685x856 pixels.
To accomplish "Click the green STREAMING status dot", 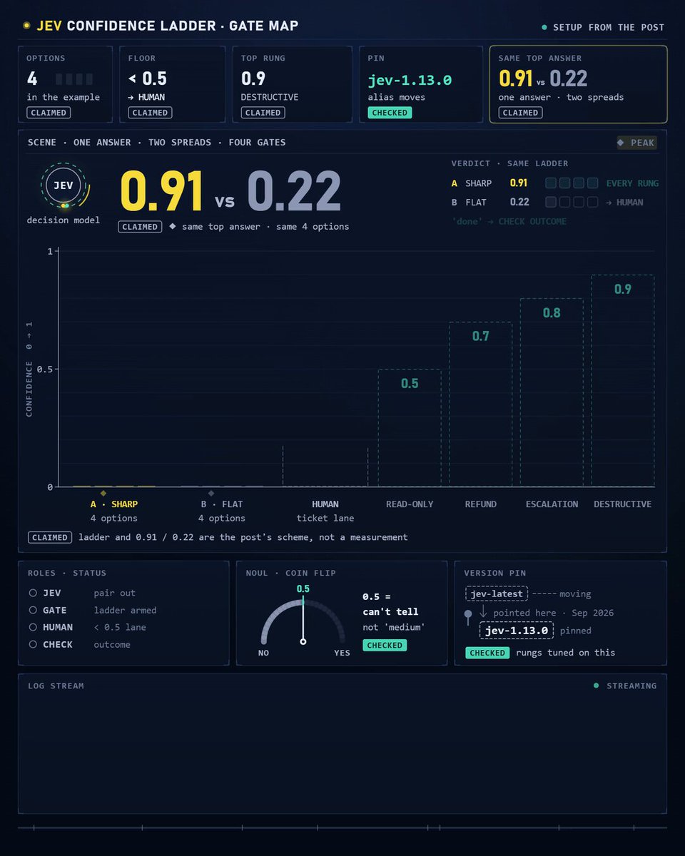I will (x=597, y=686).
